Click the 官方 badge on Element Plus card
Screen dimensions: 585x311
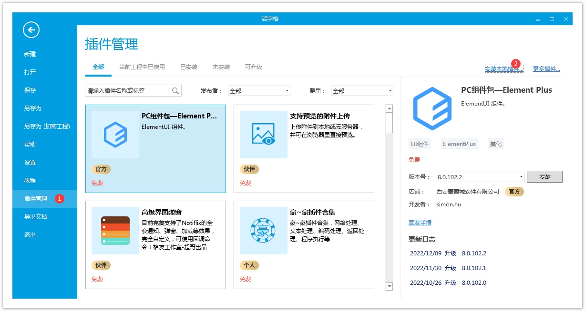point(101,169)
